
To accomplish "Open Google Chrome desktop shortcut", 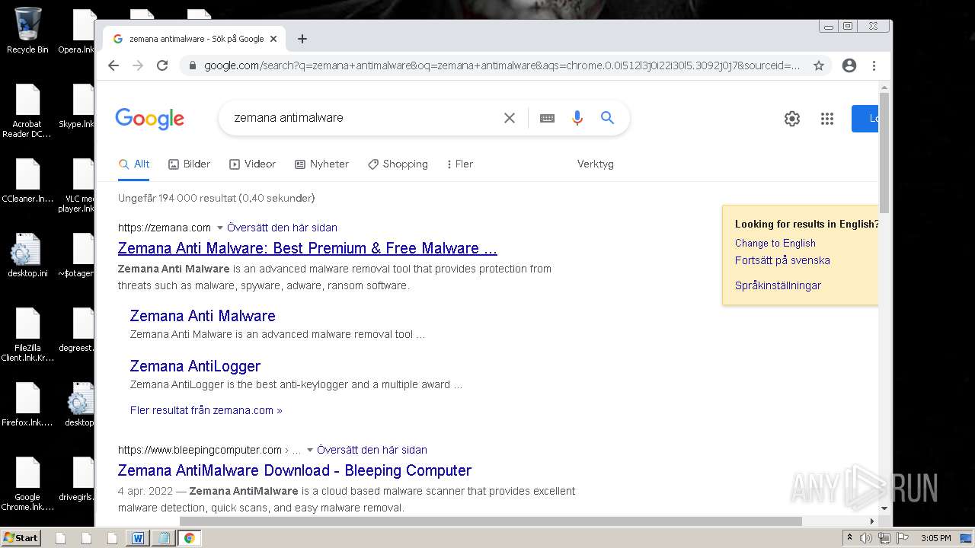I will pos(27,484).
